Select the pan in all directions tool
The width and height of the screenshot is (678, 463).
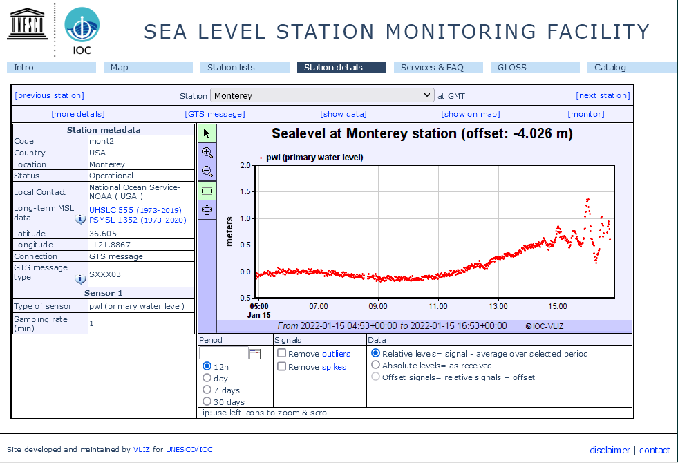(207, 210)
